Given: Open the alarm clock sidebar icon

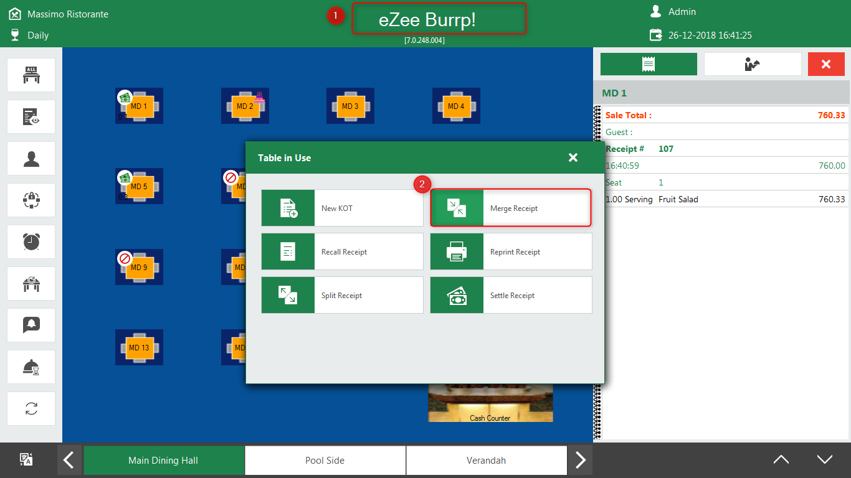Looking at the screenshot, I should pos(31,242).
